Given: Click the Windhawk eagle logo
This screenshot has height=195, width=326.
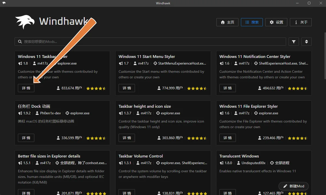Looking at the screenshot, I should tap(25, 22).
